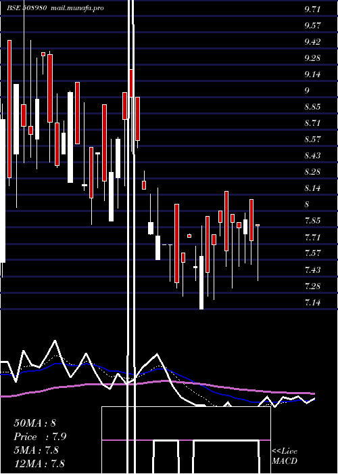
Task: Click the 5MA : 7.8 readout
Action: tap(37, 450)
